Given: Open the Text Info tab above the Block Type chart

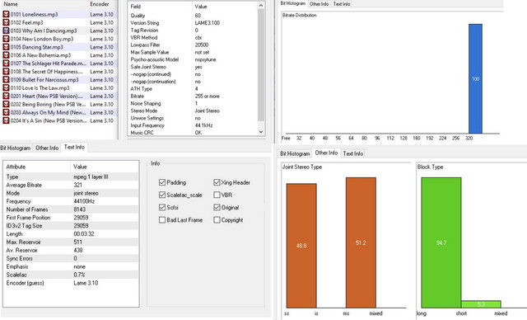Looking at the screenshot, I should click(353, 153).
